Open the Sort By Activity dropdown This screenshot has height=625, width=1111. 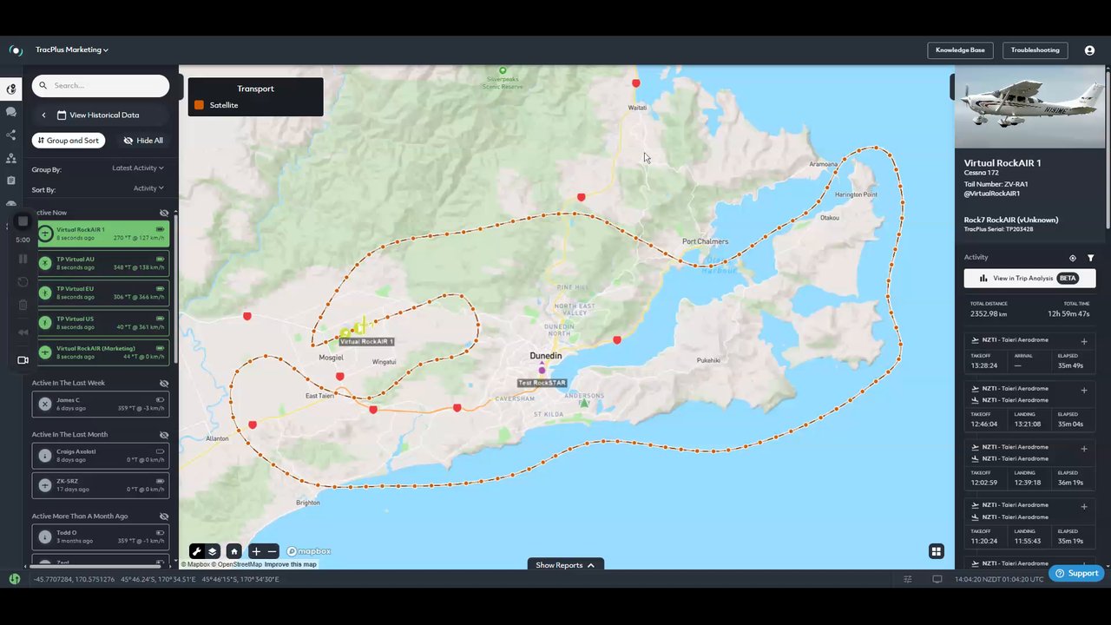click(x=148, y=188)
